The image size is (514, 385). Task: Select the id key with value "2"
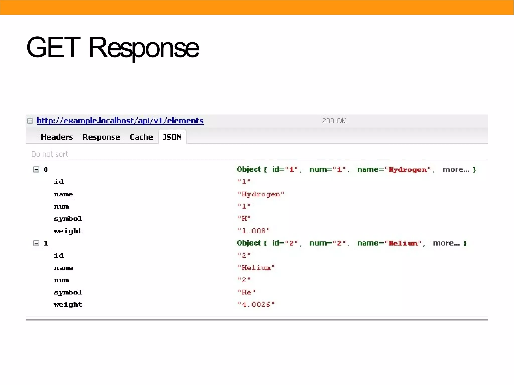[59, 255]
